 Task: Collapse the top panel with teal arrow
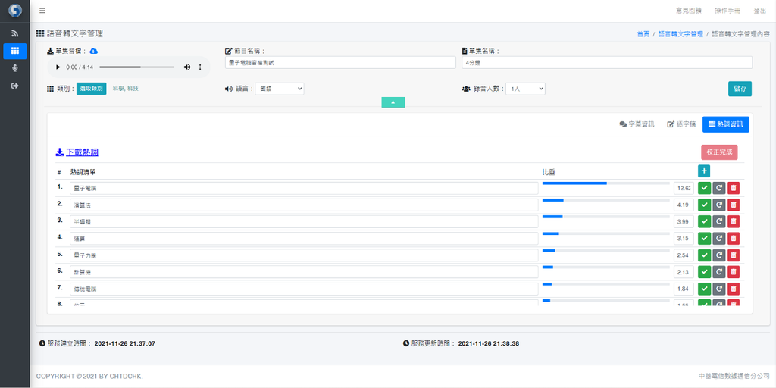[x=393, y=102]
